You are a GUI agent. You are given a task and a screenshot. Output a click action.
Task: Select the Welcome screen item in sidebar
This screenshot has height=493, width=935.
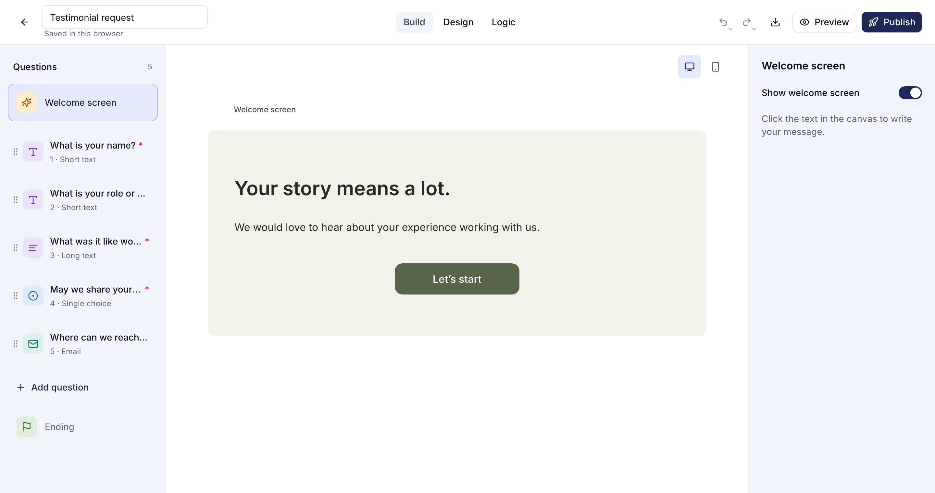[x=83, y=102]
